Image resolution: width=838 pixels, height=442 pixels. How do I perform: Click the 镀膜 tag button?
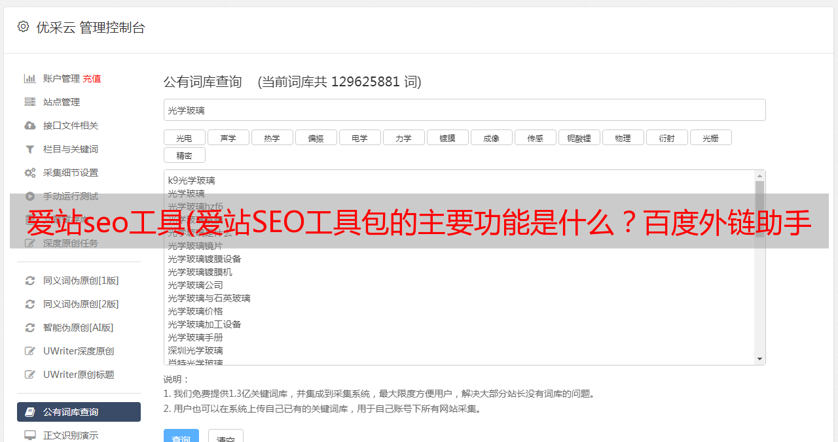click(x=447, y=137)
